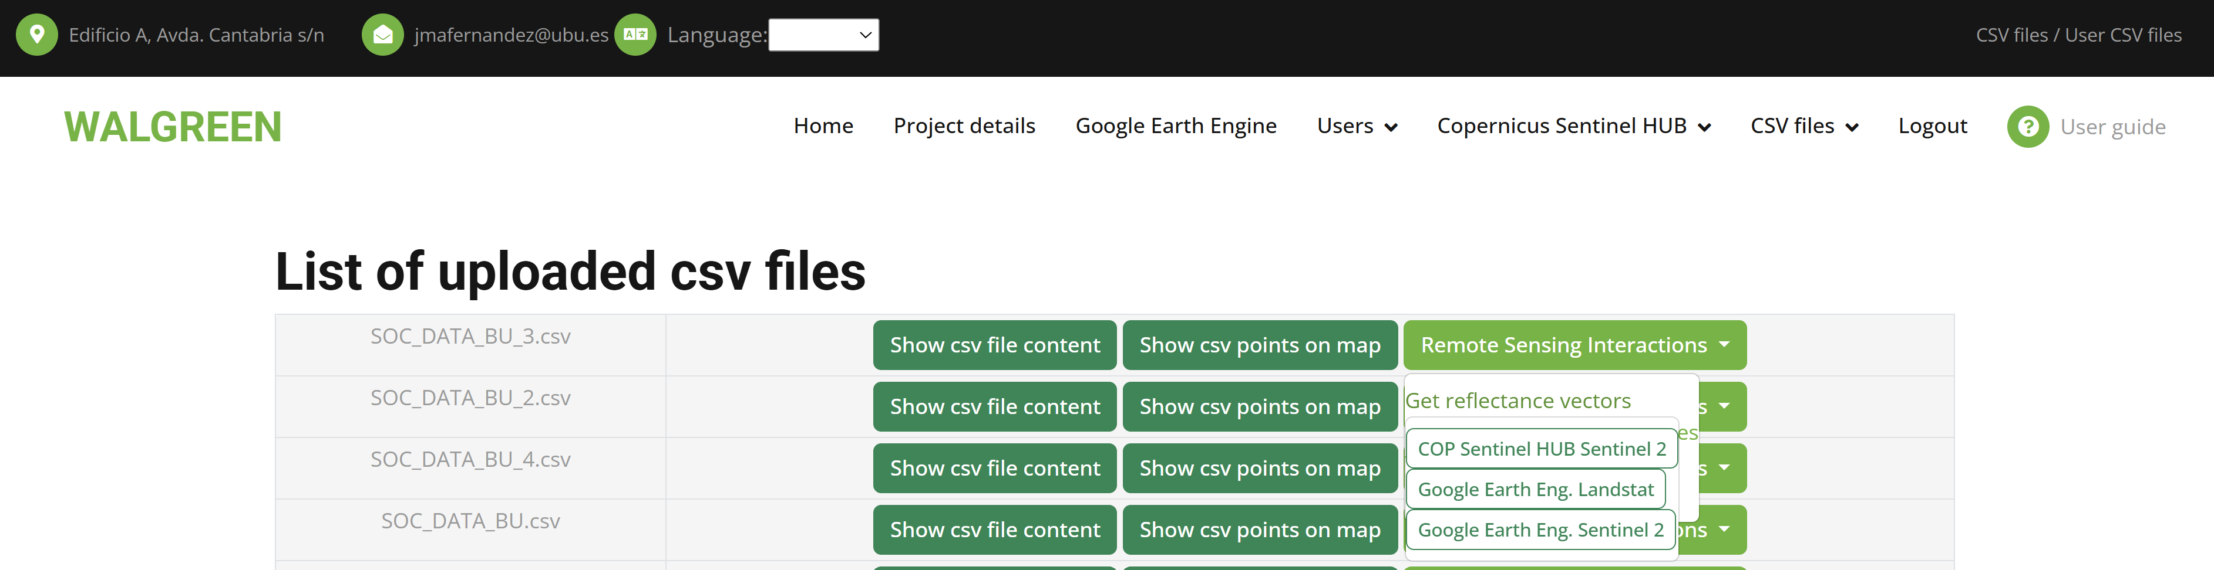The width and height of the screenshot is (2214, 570).
Task: Show csv points on map for SOC_DATA_BU_2.csv
Action: coord(1260,407)
